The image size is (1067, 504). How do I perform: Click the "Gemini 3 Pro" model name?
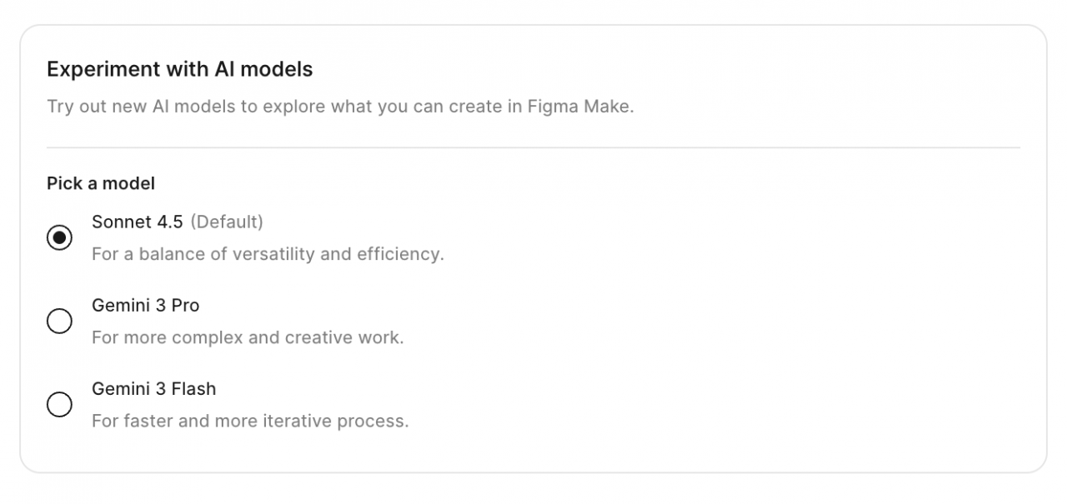pyautogui.click(x=145, y=305)
